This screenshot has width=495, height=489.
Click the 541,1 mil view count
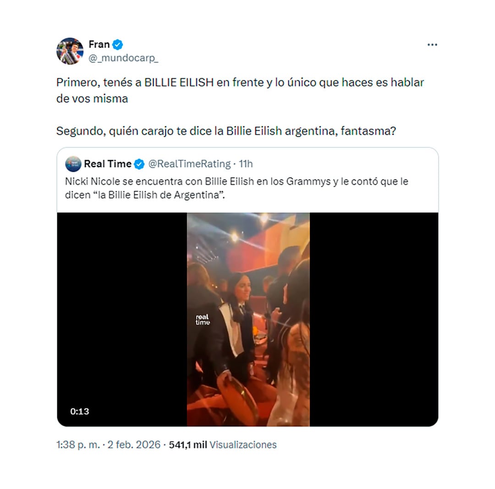click(188, 445)
